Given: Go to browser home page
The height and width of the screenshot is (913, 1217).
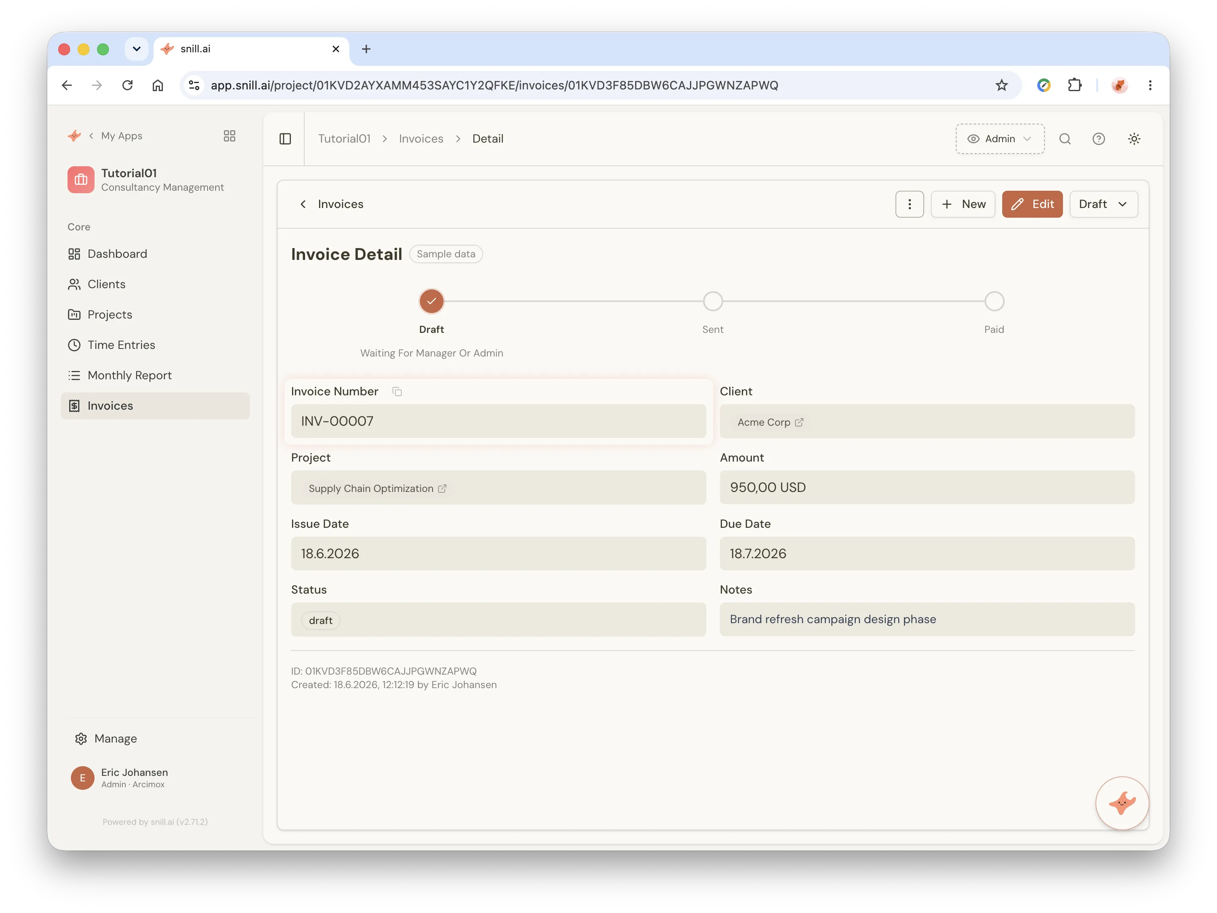Looking at the screenshot, I should click(x=158, y=85).
